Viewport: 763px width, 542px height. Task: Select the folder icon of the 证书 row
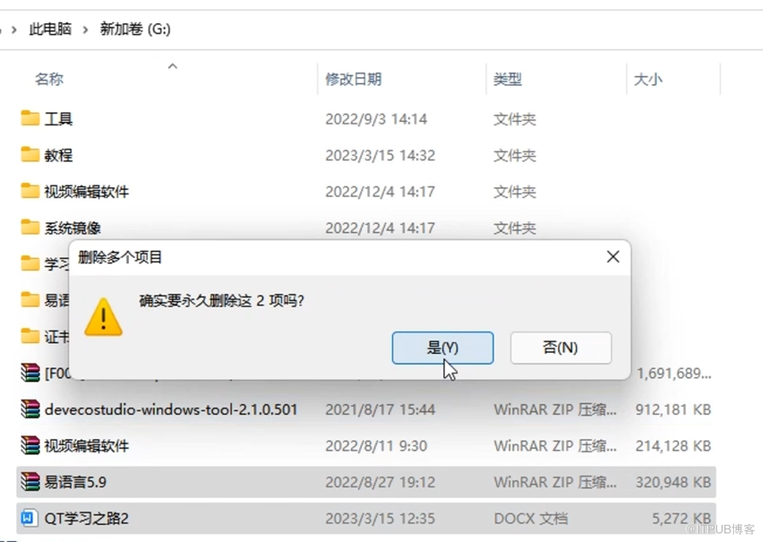click(30, 336)
